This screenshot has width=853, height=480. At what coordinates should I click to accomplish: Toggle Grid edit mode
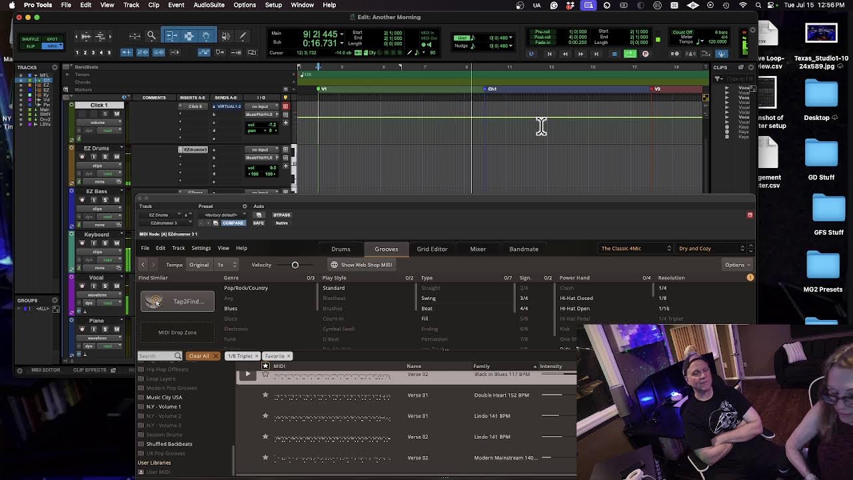click(53, 46)
